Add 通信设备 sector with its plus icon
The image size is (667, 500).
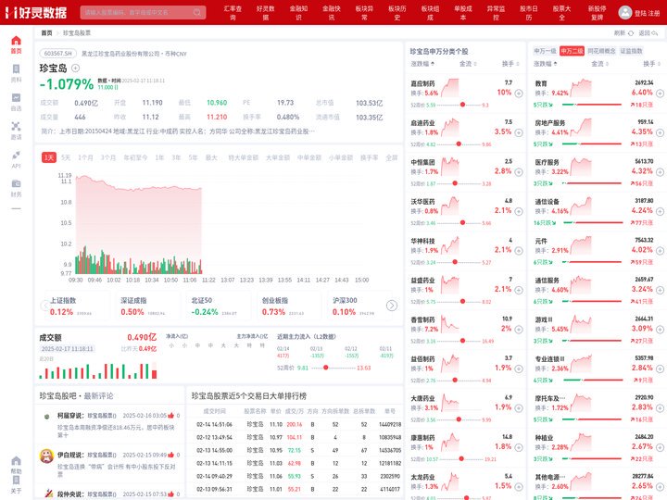(660, 211)
